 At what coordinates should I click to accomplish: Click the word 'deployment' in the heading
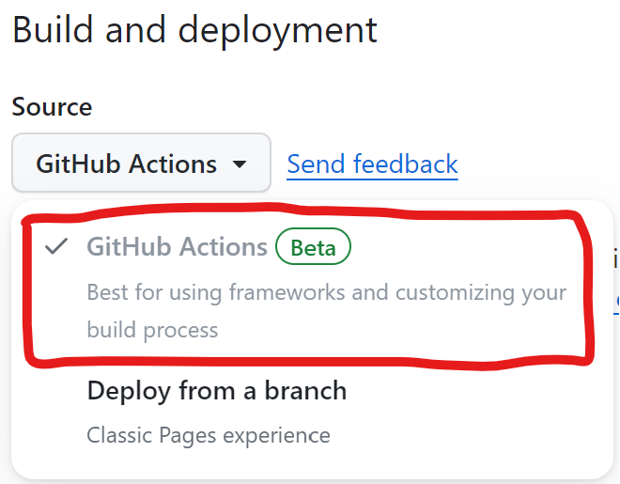(x=278, y=30)
